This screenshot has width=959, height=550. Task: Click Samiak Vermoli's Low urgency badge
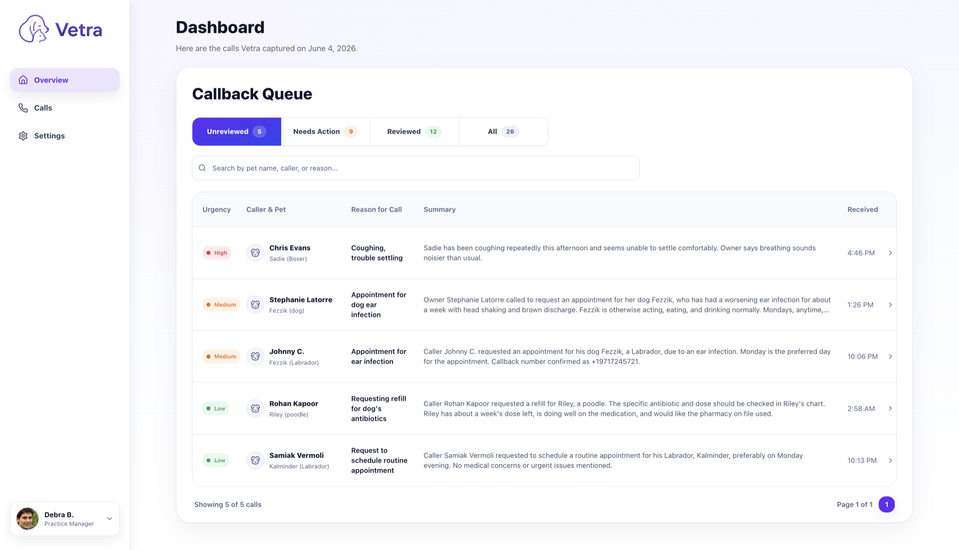tap(216, 461)
